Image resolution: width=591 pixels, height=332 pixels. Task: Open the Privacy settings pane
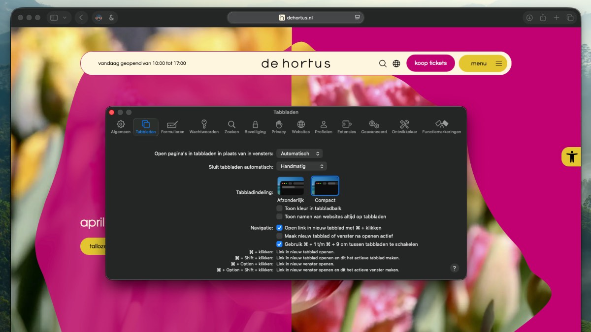(x=278, y=127)
